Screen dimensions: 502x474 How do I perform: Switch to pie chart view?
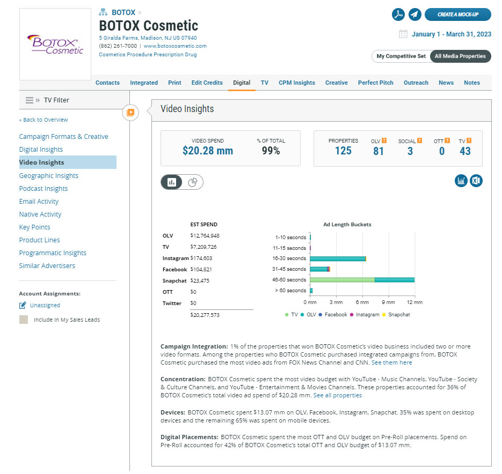click(192, 182)
